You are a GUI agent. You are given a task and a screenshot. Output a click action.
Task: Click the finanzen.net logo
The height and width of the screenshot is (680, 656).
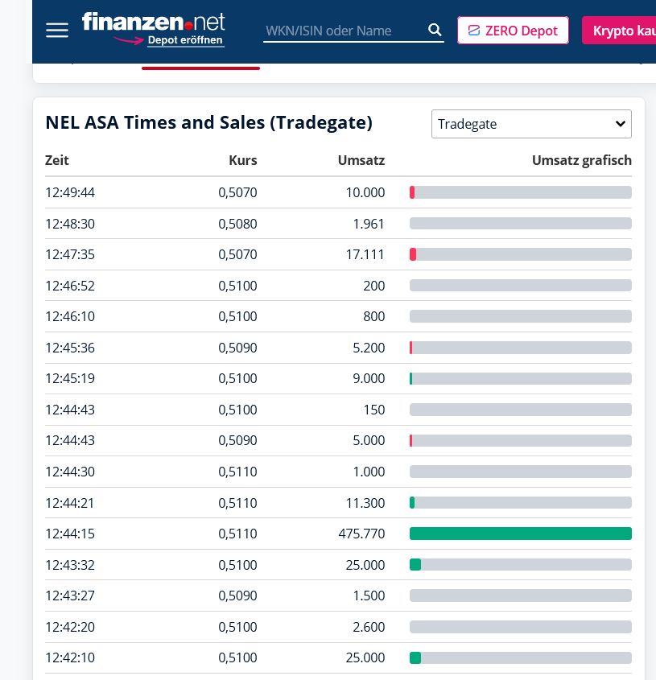153,21
